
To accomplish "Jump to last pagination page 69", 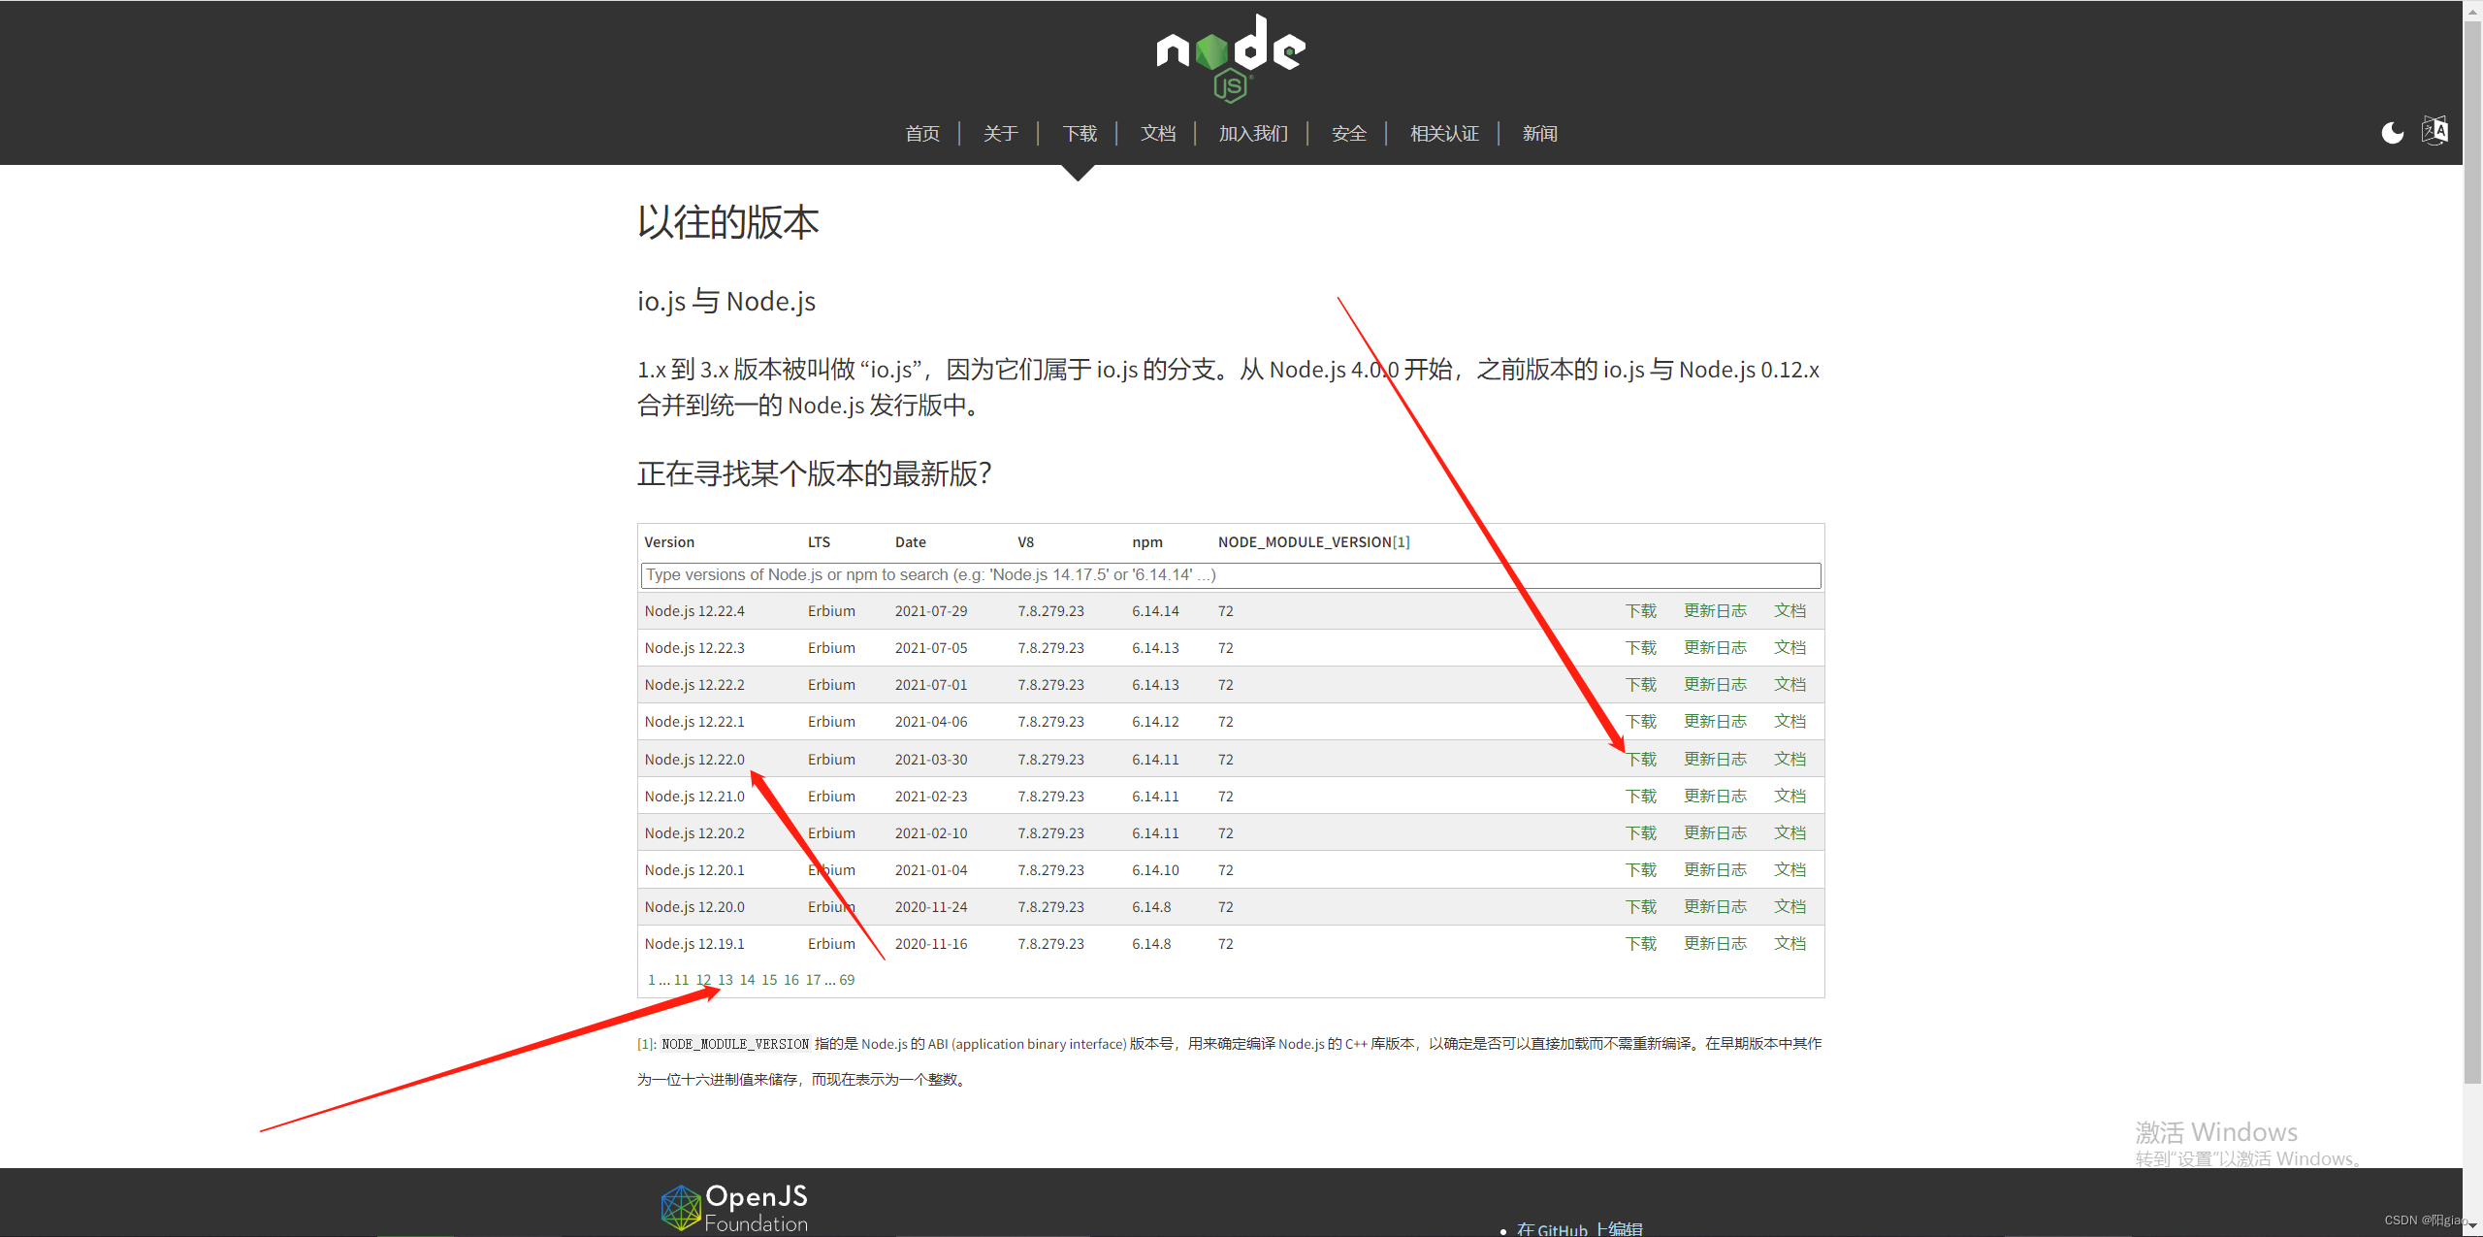I will [847, 980].
